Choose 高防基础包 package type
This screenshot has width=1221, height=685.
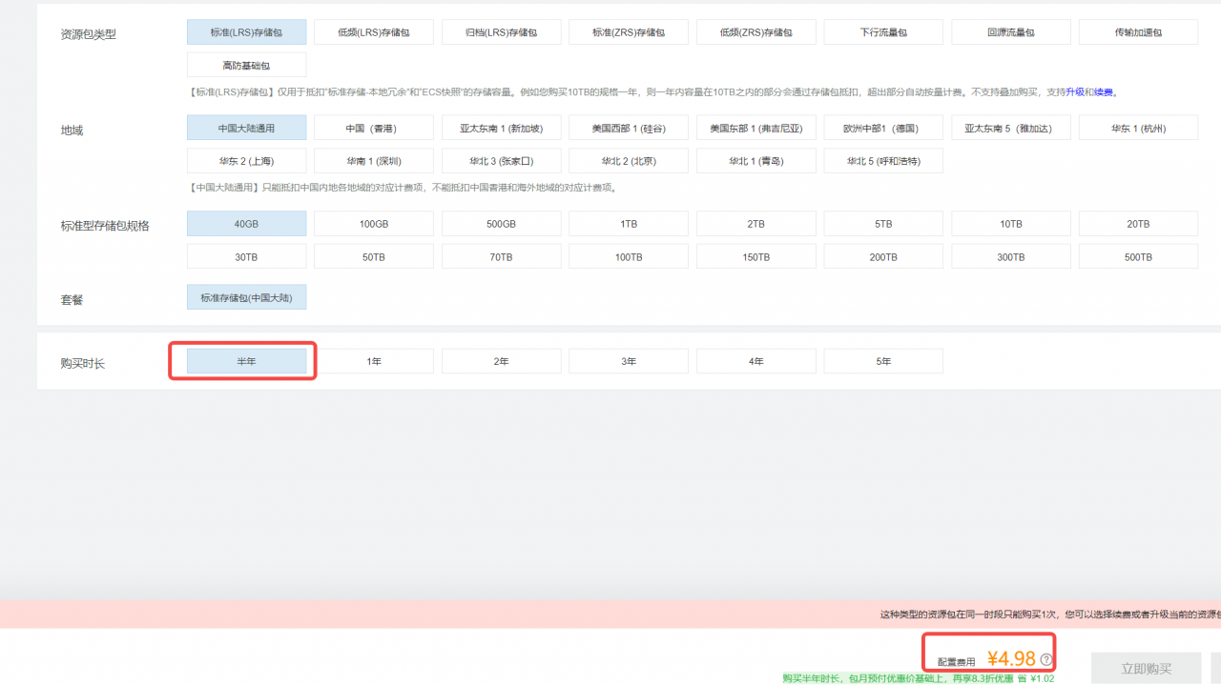click(x=246, y=65)
